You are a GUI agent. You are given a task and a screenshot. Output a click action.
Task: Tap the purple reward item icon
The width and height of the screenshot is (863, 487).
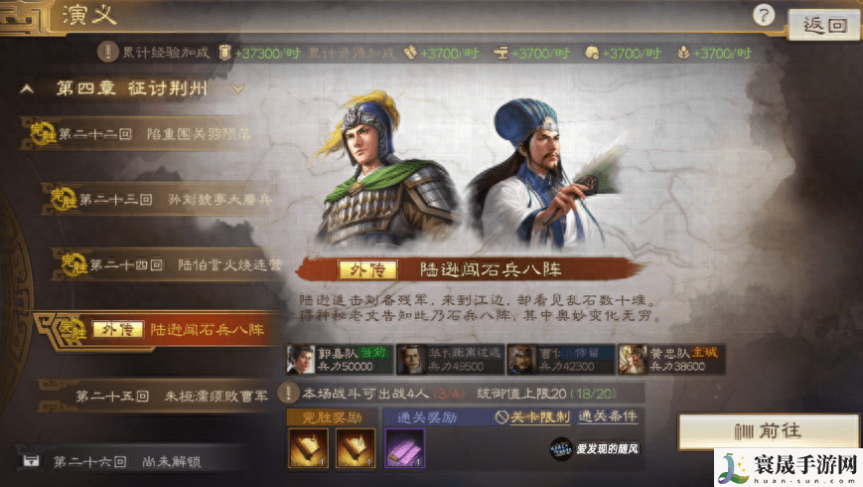click(404, 448)
